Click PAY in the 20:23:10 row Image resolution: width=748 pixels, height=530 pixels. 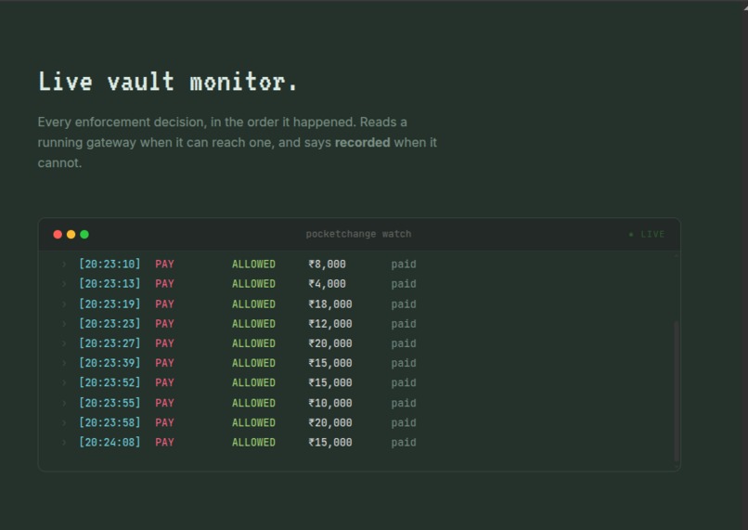pyautogui.click(x=164, y=264)
